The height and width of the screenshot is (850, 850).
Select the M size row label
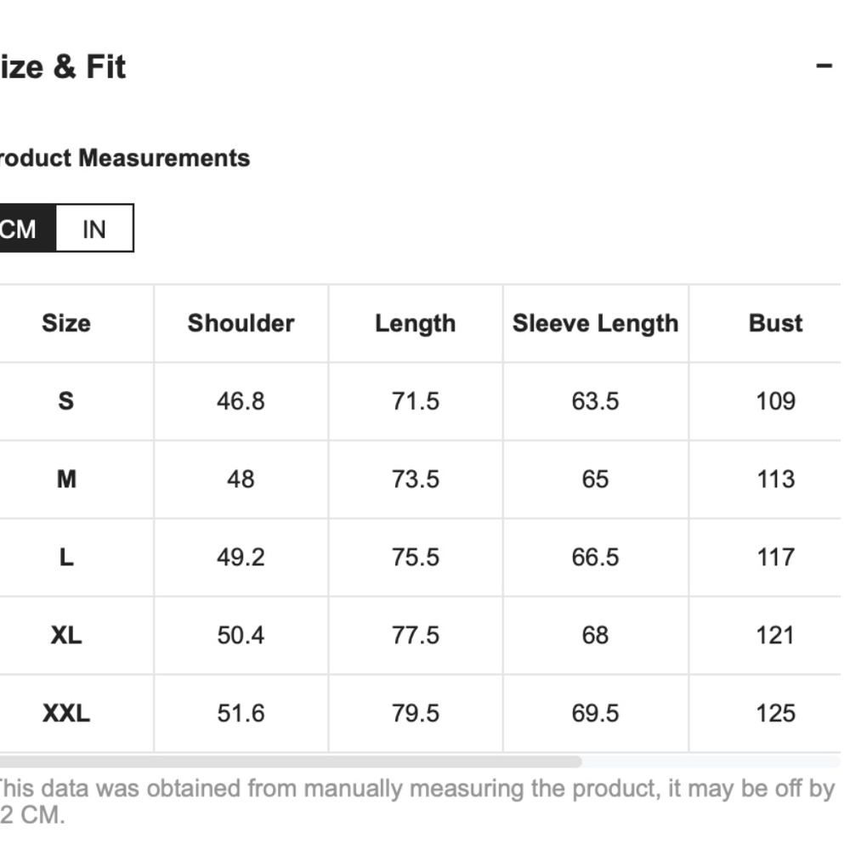coord(65,479)
